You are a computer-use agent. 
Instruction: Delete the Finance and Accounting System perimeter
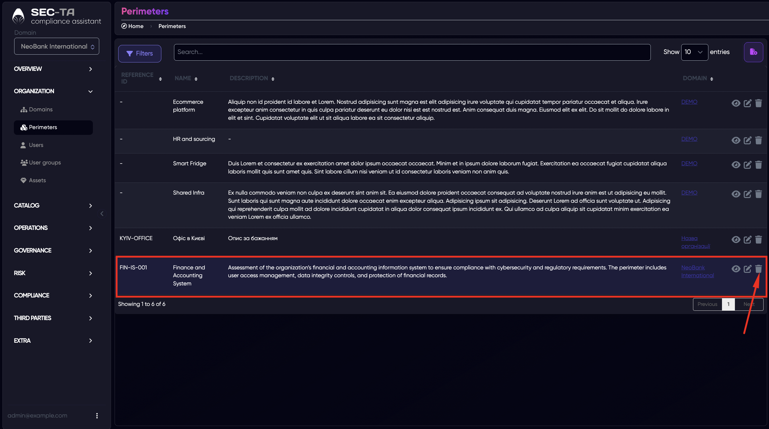point(758,269)
